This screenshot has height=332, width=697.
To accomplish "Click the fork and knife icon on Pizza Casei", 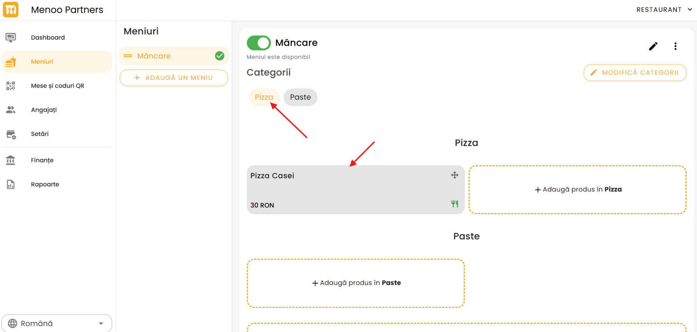I will coord(455,204).
